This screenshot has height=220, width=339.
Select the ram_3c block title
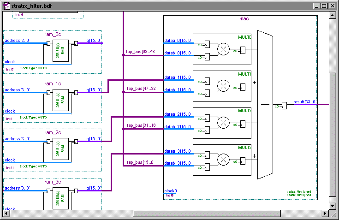tap(52, 182)
